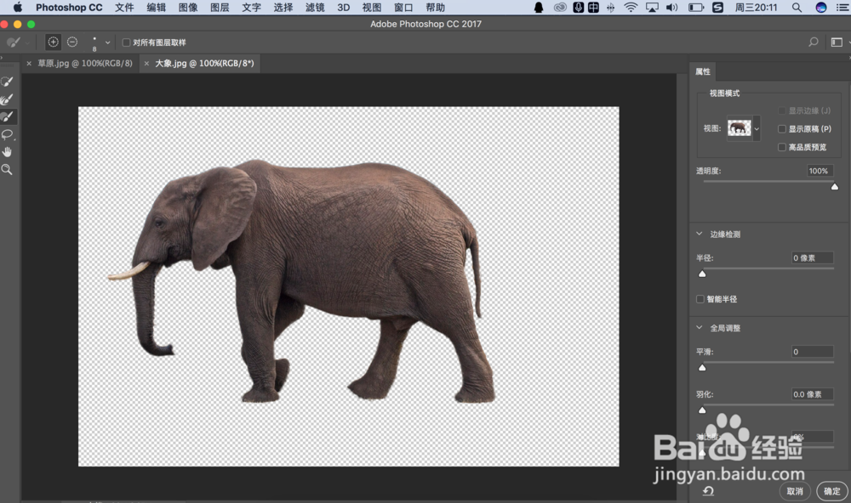Click the 取消 button
This screenshot has height=503, width=851.
[x=795, y=491]
